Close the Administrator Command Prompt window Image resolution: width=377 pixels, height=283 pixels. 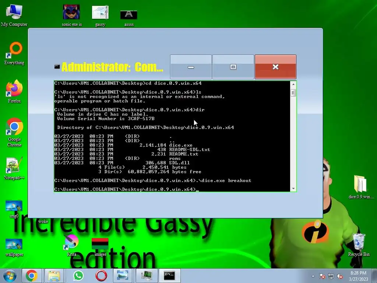point(275,67)
